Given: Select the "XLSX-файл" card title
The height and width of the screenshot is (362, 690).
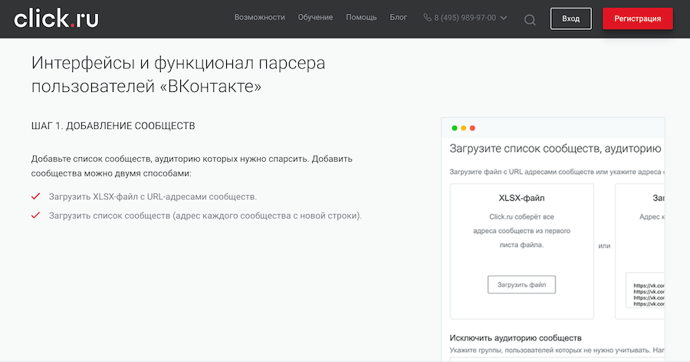Looking at the screenshot, I should tap(521, 198).
